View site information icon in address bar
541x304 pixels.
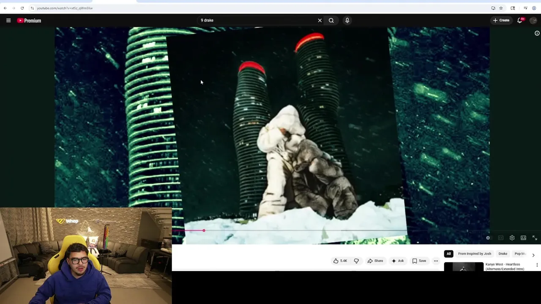pyautogui.click(x=32, y=8)
